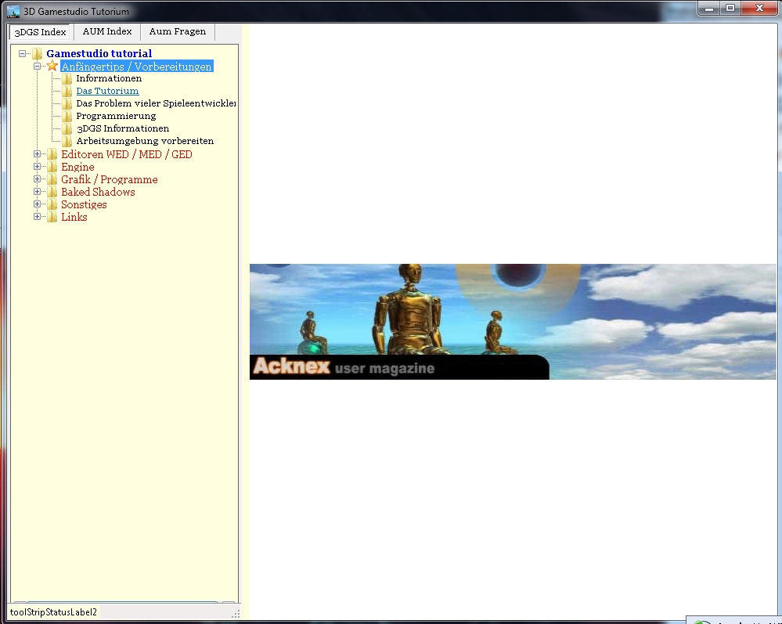Image resolution: width=782 pixels, height=624 pixels.
Task: Click the folder icon beside Das Problem vieler Spieleentwickler
Action: pyautogui.click(x=67, y=103)
